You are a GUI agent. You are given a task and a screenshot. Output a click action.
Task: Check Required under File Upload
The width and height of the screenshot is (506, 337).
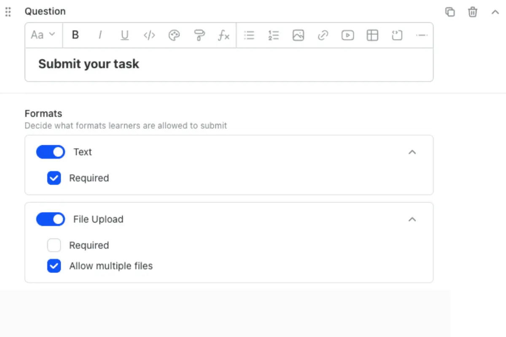point(54,245)
